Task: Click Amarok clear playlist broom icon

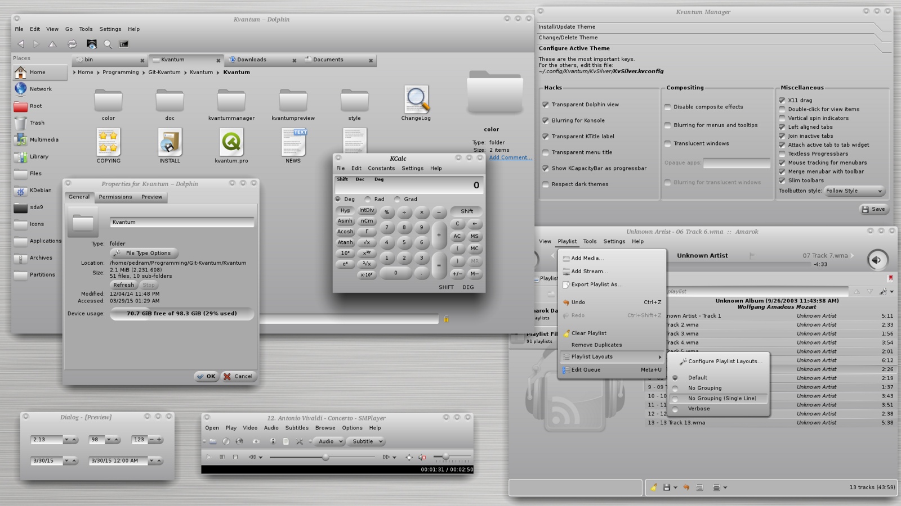Action: point(654,487)
